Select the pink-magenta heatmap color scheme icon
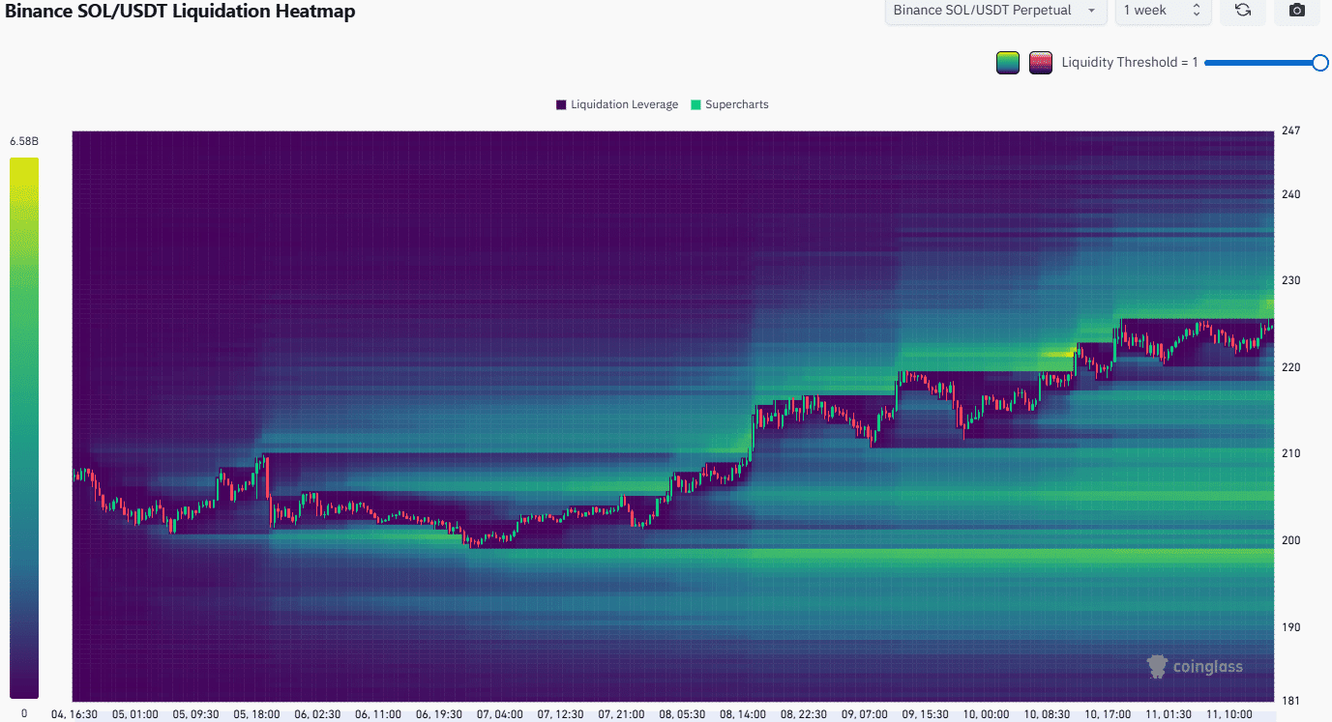This screenshot has width=1332, height=722. pos(1040,62)
